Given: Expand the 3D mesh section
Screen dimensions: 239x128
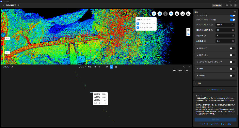Looking at the screenshot, I should pyautogui.click(x=197, y=55).
